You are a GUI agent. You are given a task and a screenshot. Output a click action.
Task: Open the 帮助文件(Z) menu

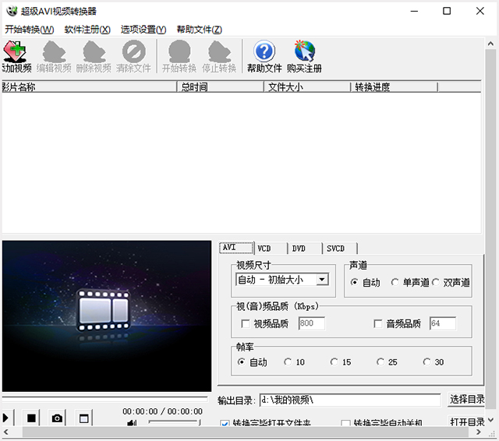[x=200, y=30]
